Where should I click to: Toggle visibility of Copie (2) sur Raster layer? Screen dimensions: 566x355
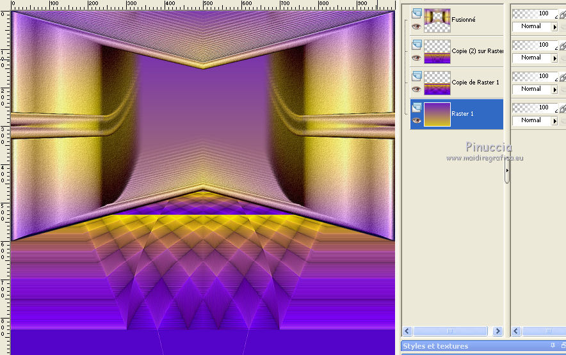tap(416, 58)
